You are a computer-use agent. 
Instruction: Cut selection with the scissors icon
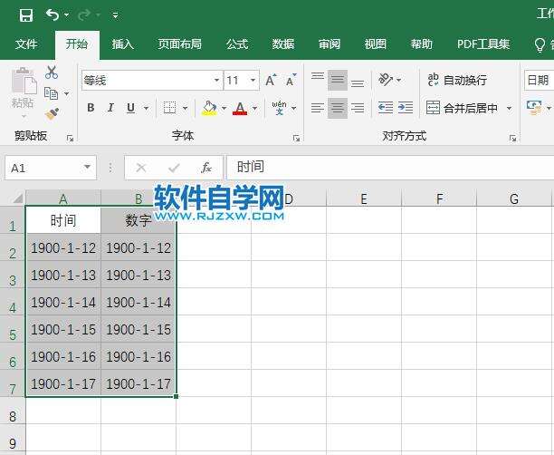tap(52, 73)
